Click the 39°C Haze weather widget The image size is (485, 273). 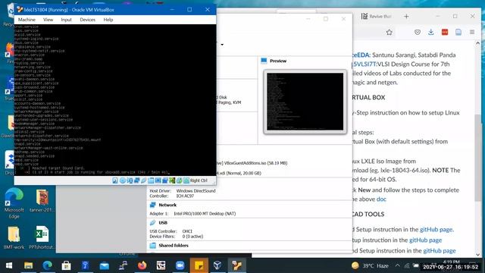pyautogui.click(x=371, y=265)
